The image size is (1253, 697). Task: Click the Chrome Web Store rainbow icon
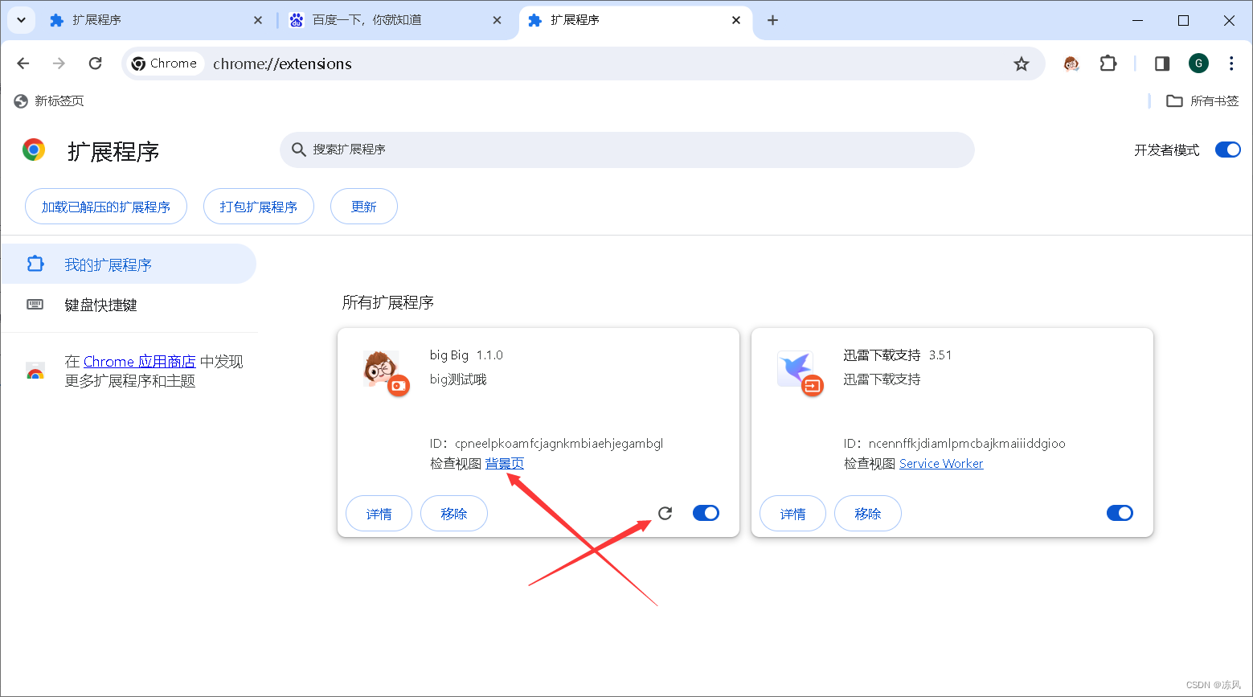coord(35,371)
